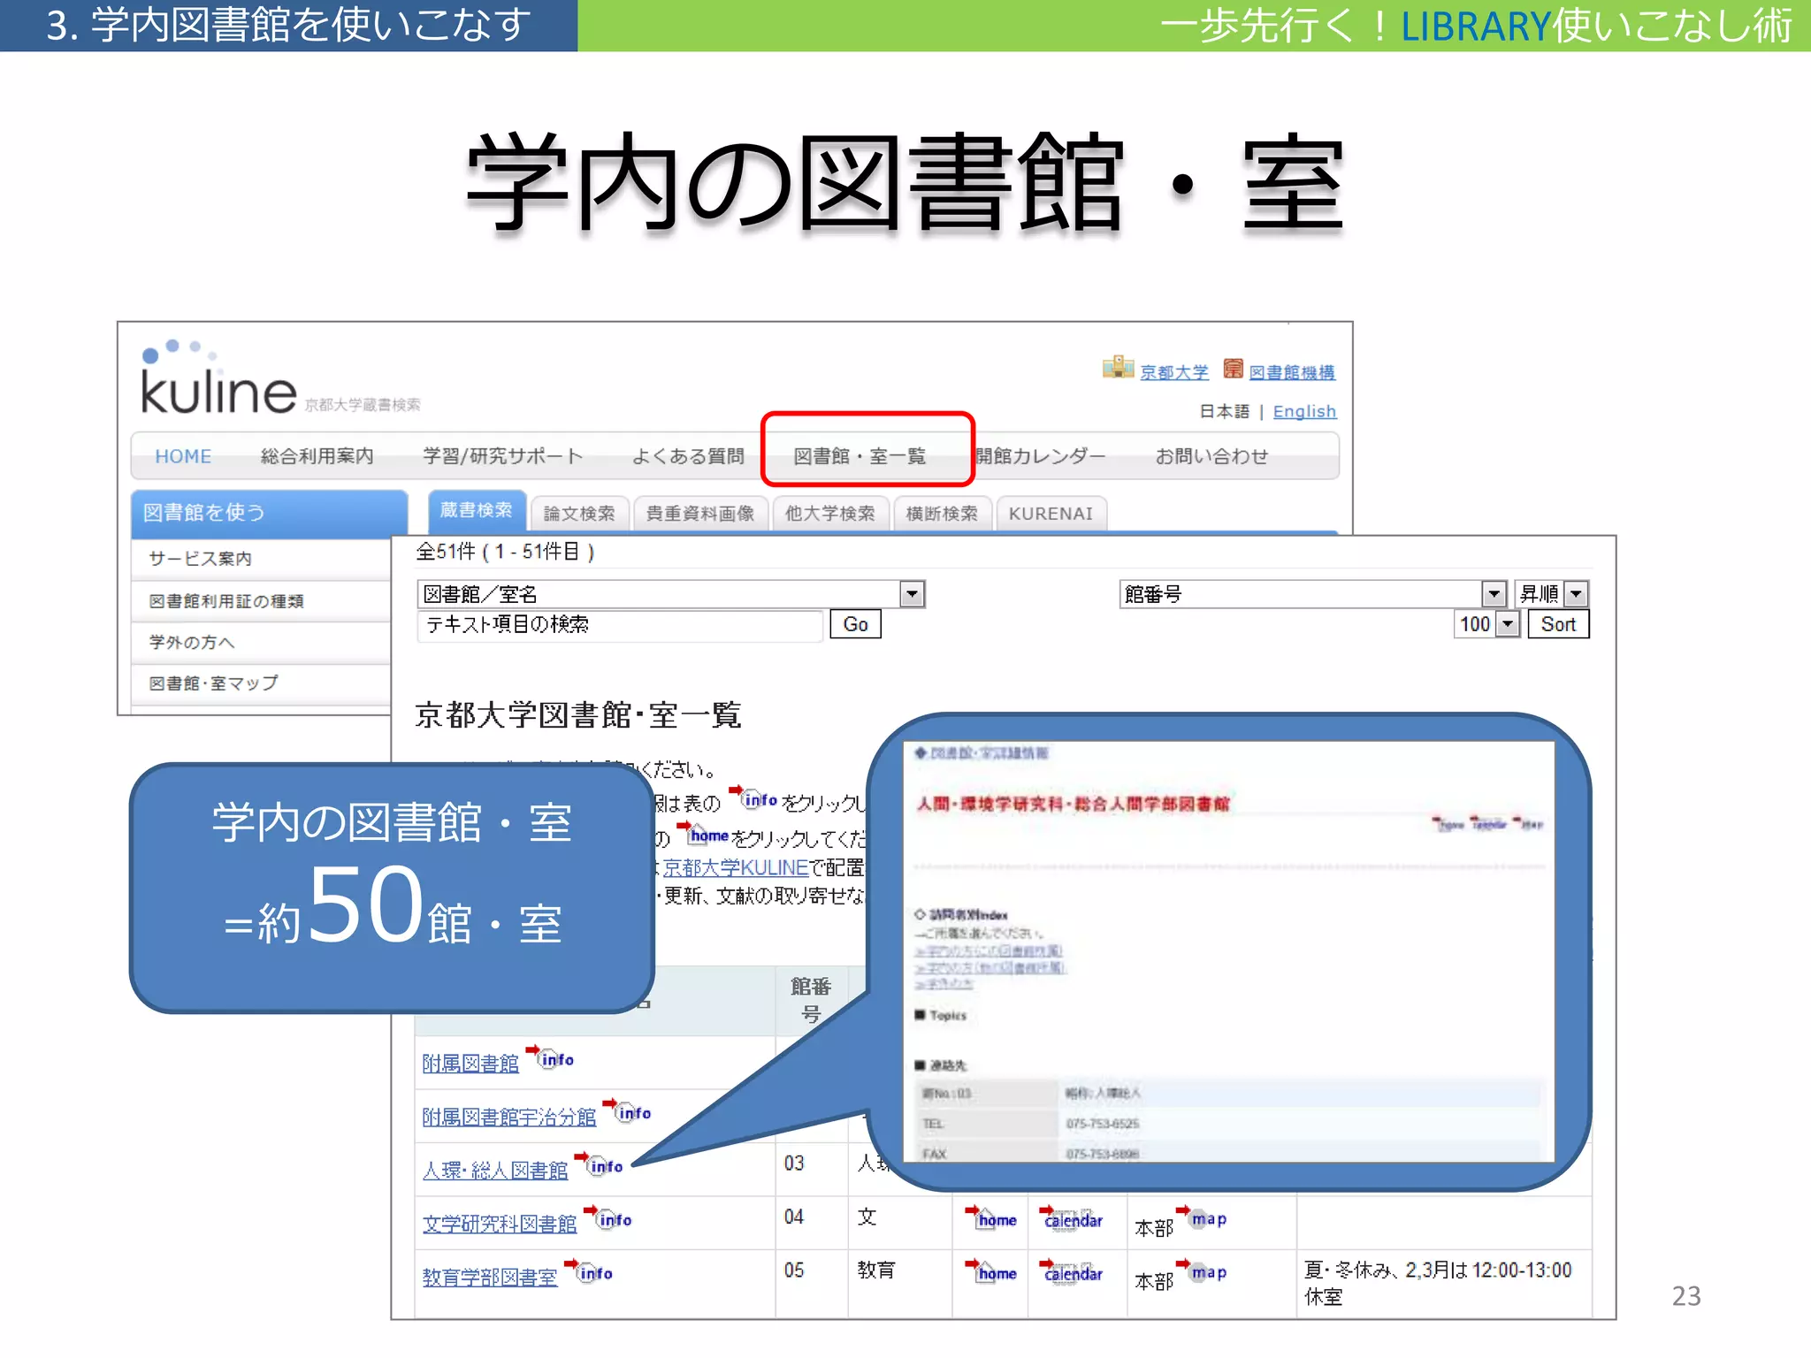
Task: Open map icon in row 04 文
Action: point(1202,1217)
